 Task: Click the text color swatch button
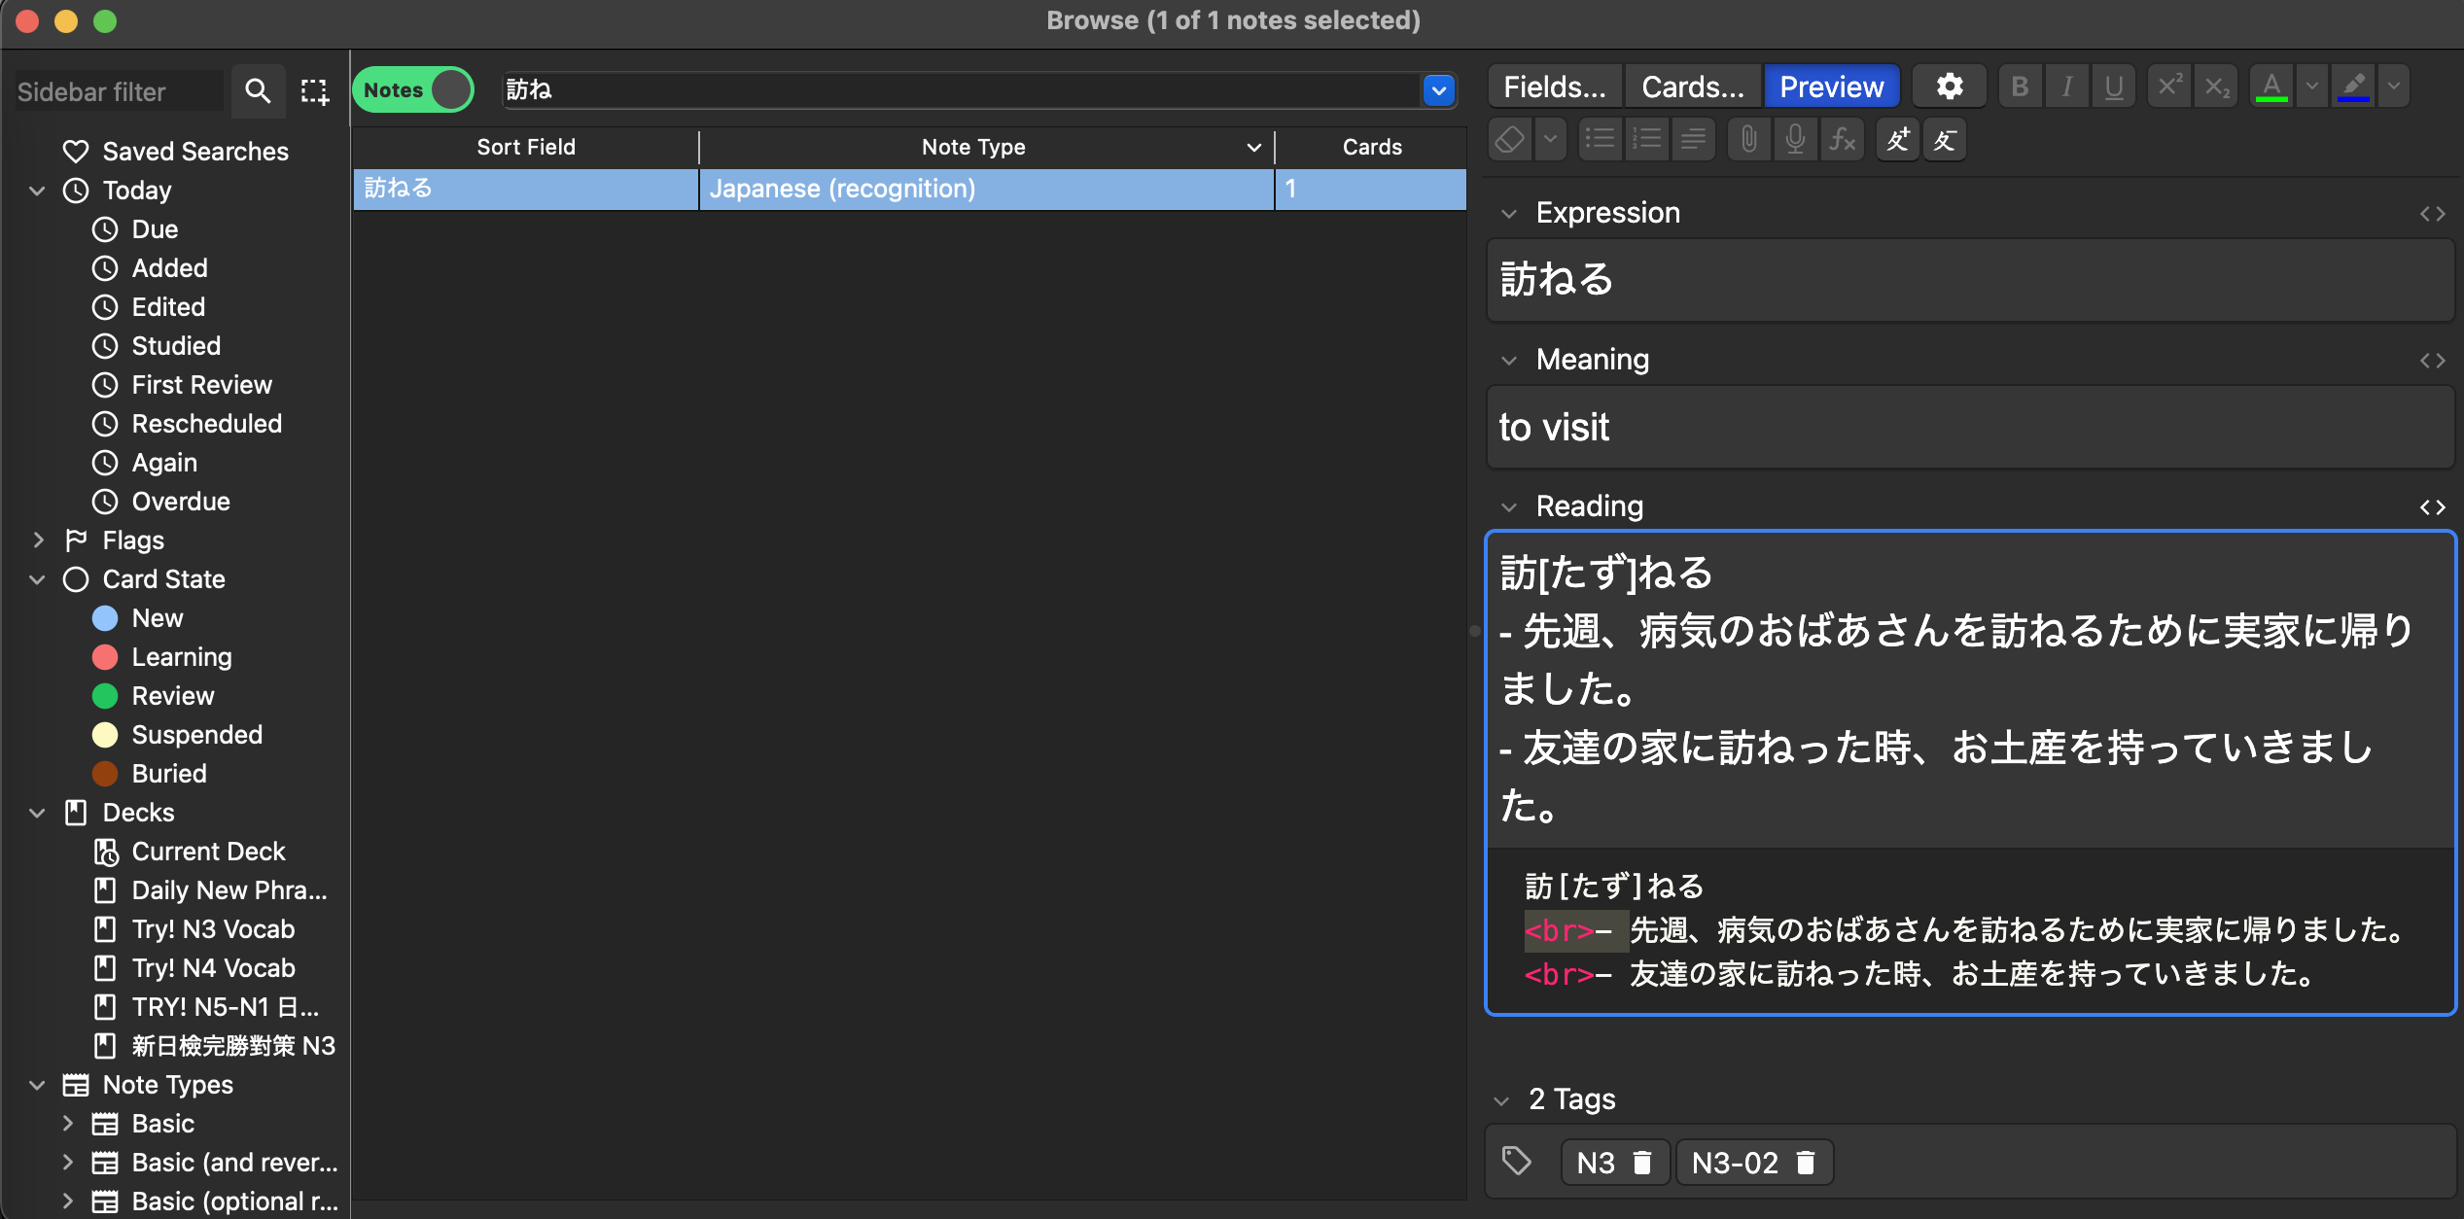(x=2271, y=87)
